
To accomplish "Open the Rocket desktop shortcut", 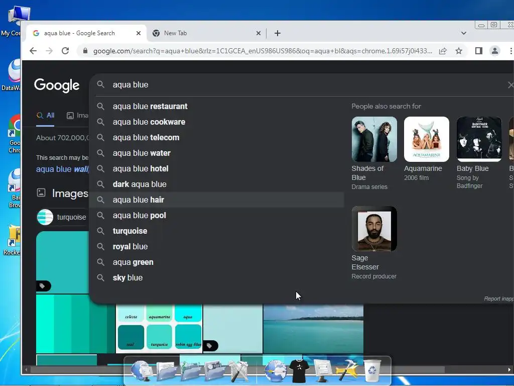I will [x=13, y=240].
